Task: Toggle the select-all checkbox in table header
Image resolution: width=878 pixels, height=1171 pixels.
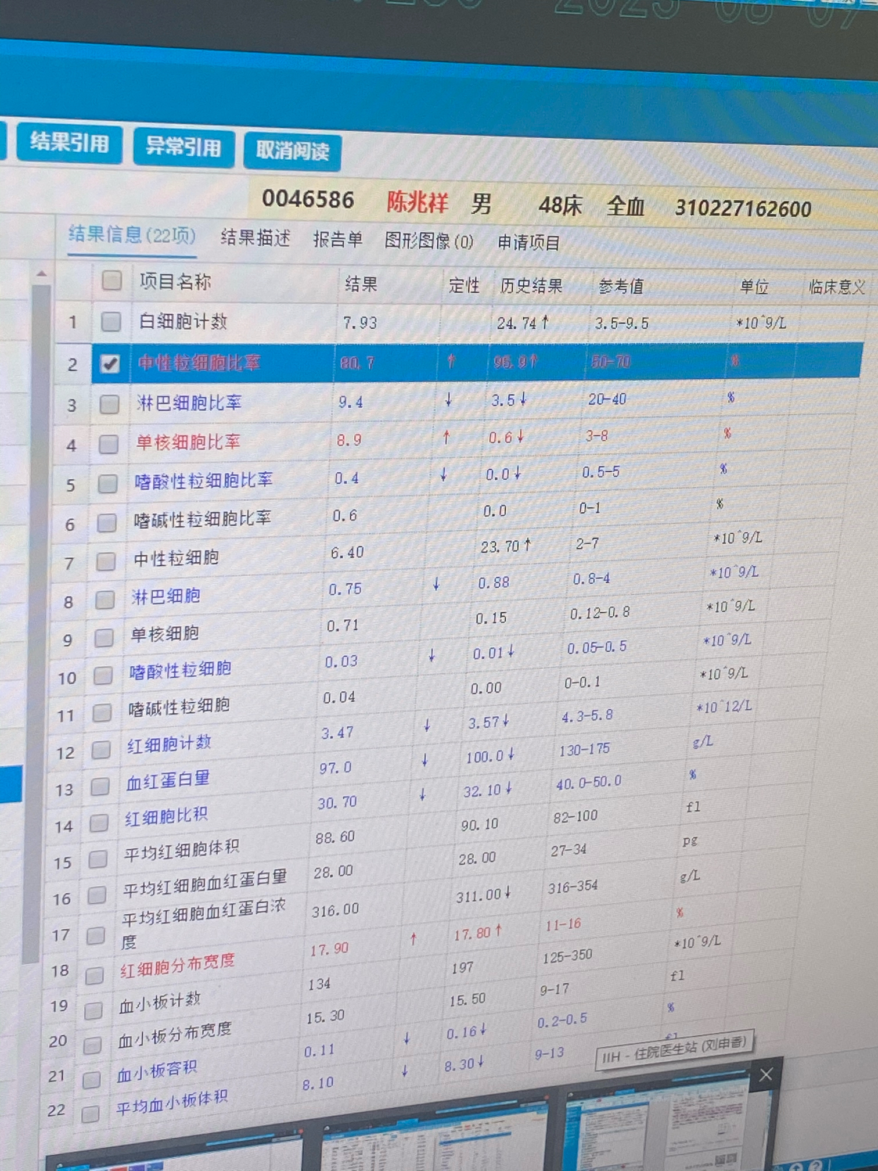Action: click(111, 281)
